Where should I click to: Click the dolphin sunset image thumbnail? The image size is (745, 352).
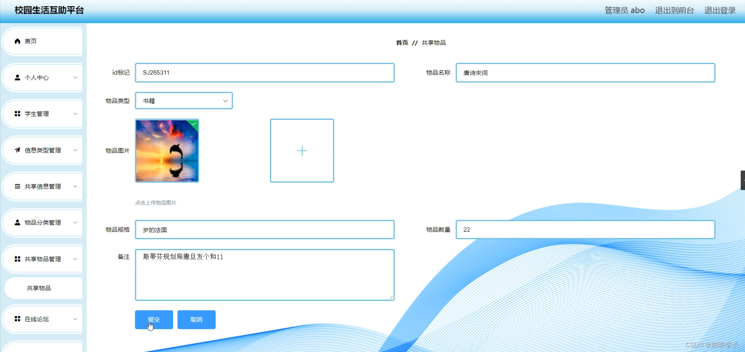pyautogui.click(x=167, y=151)
